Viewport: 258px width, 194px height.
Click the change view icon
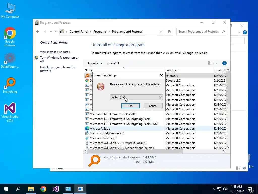click(210, 63)
